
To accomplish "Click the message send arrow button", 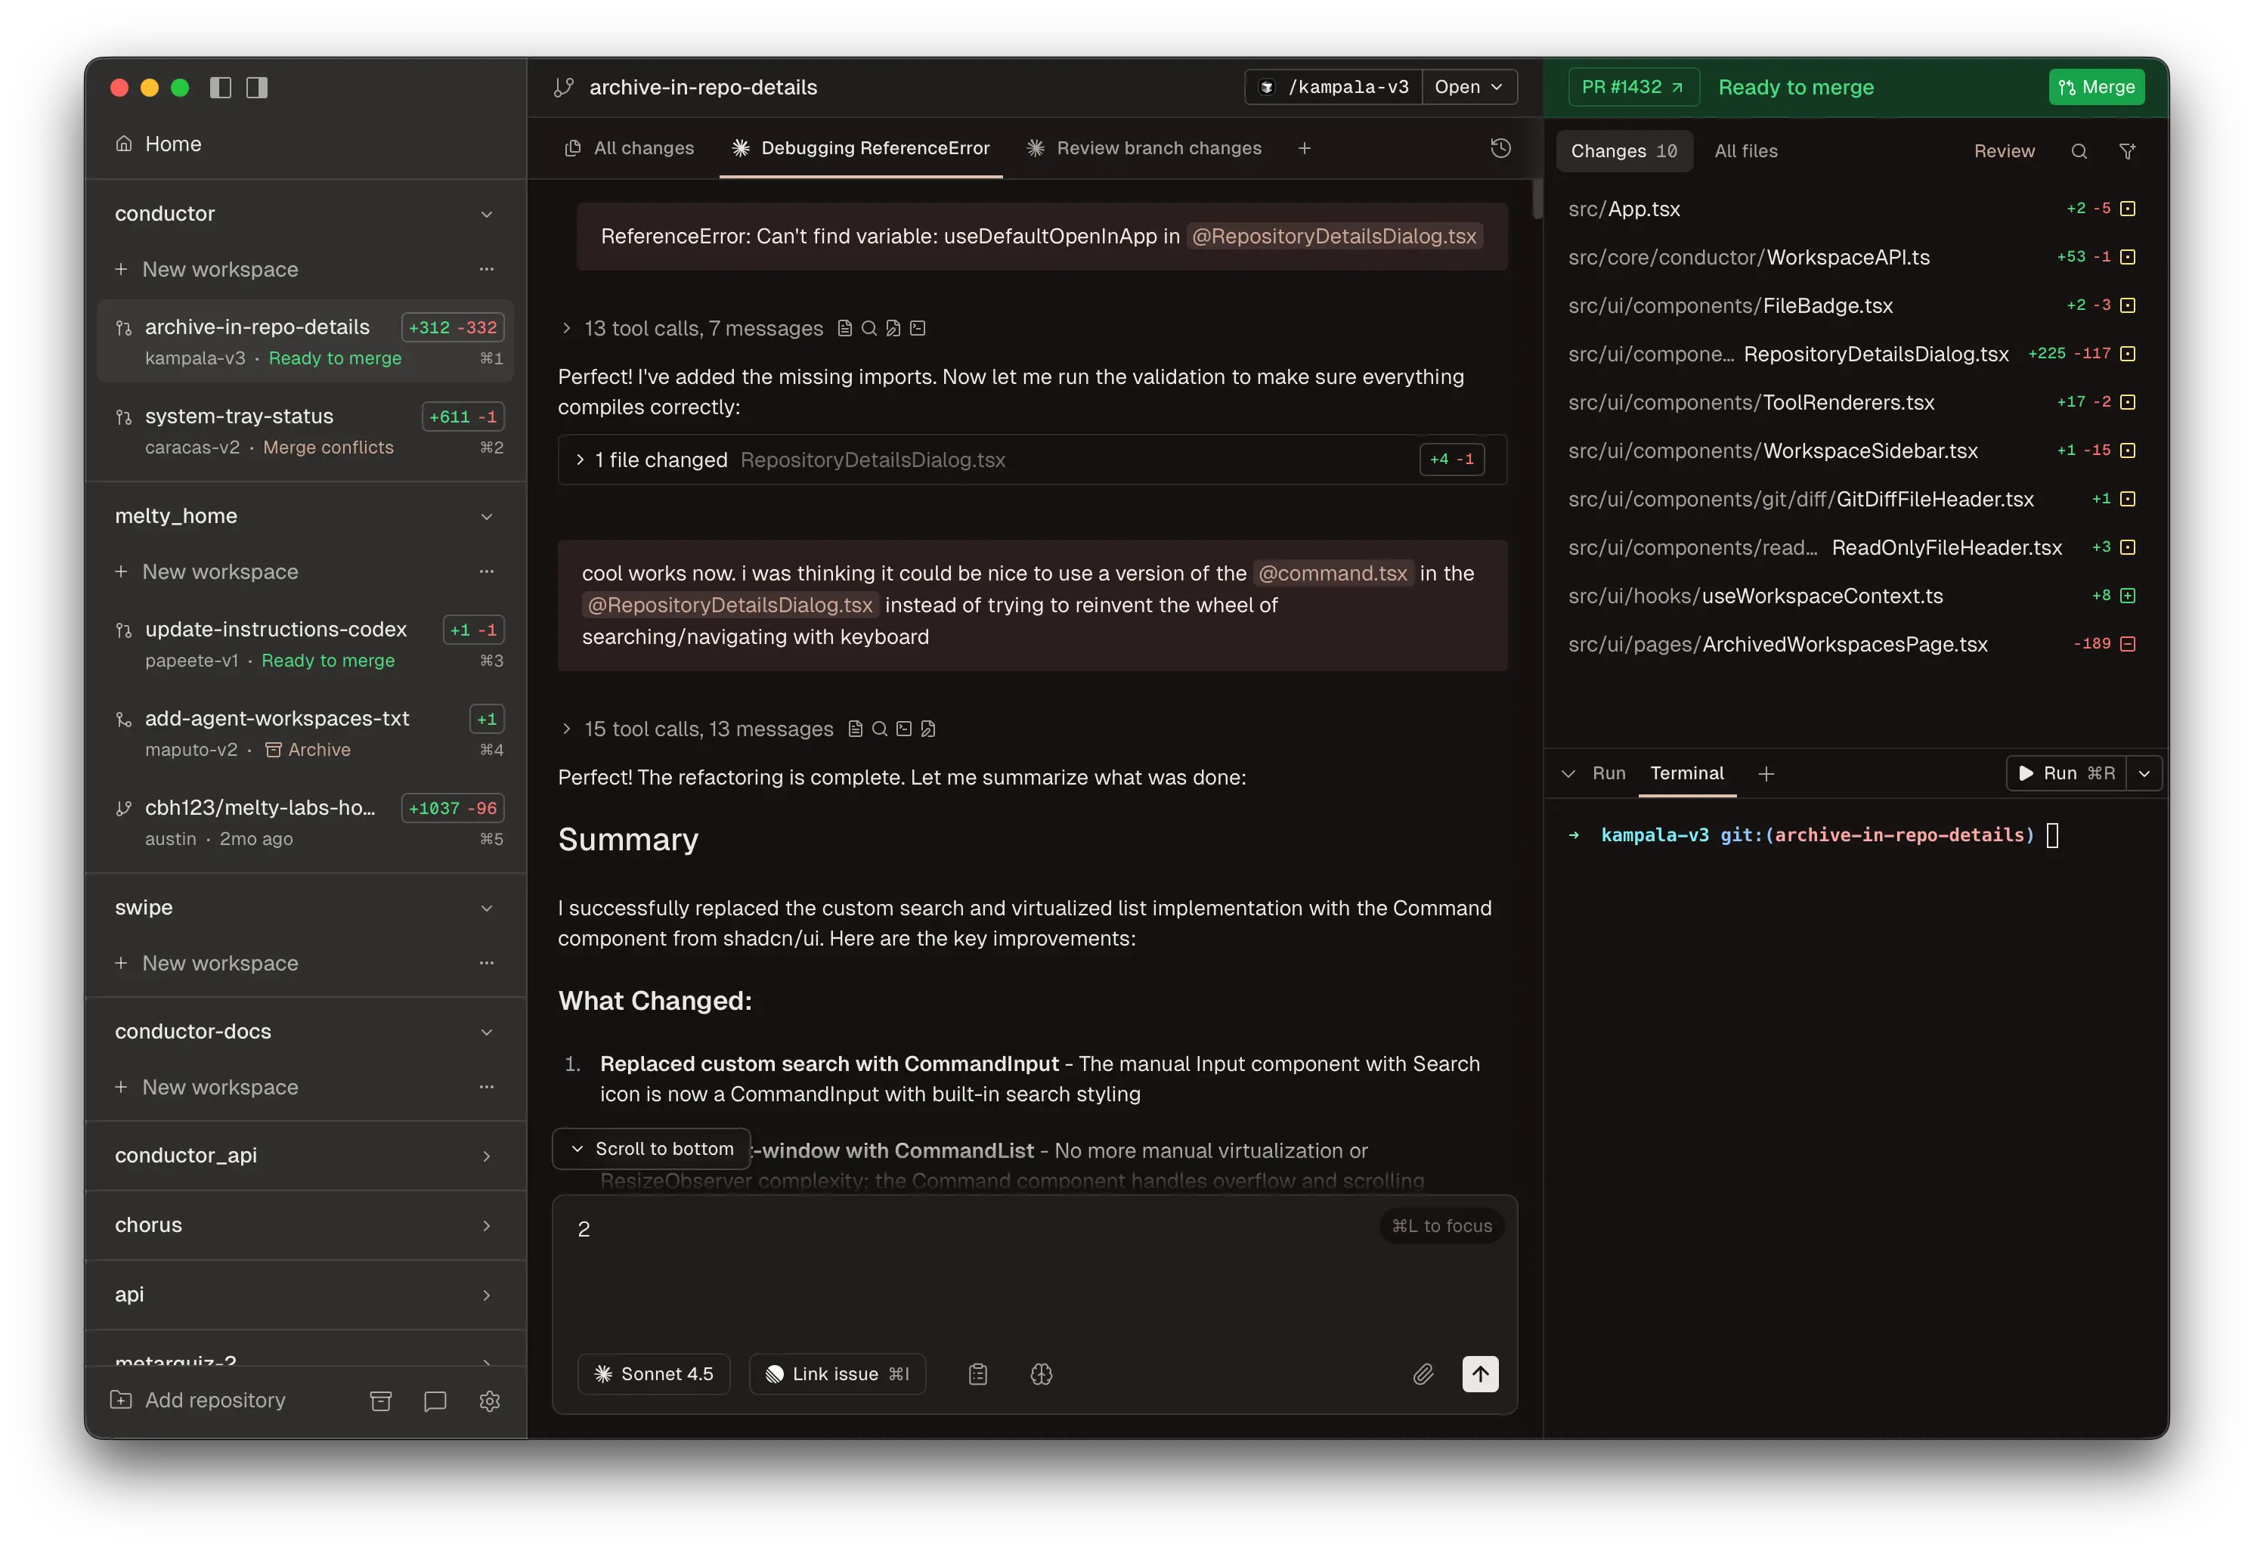I will tap(1480, 1373).
